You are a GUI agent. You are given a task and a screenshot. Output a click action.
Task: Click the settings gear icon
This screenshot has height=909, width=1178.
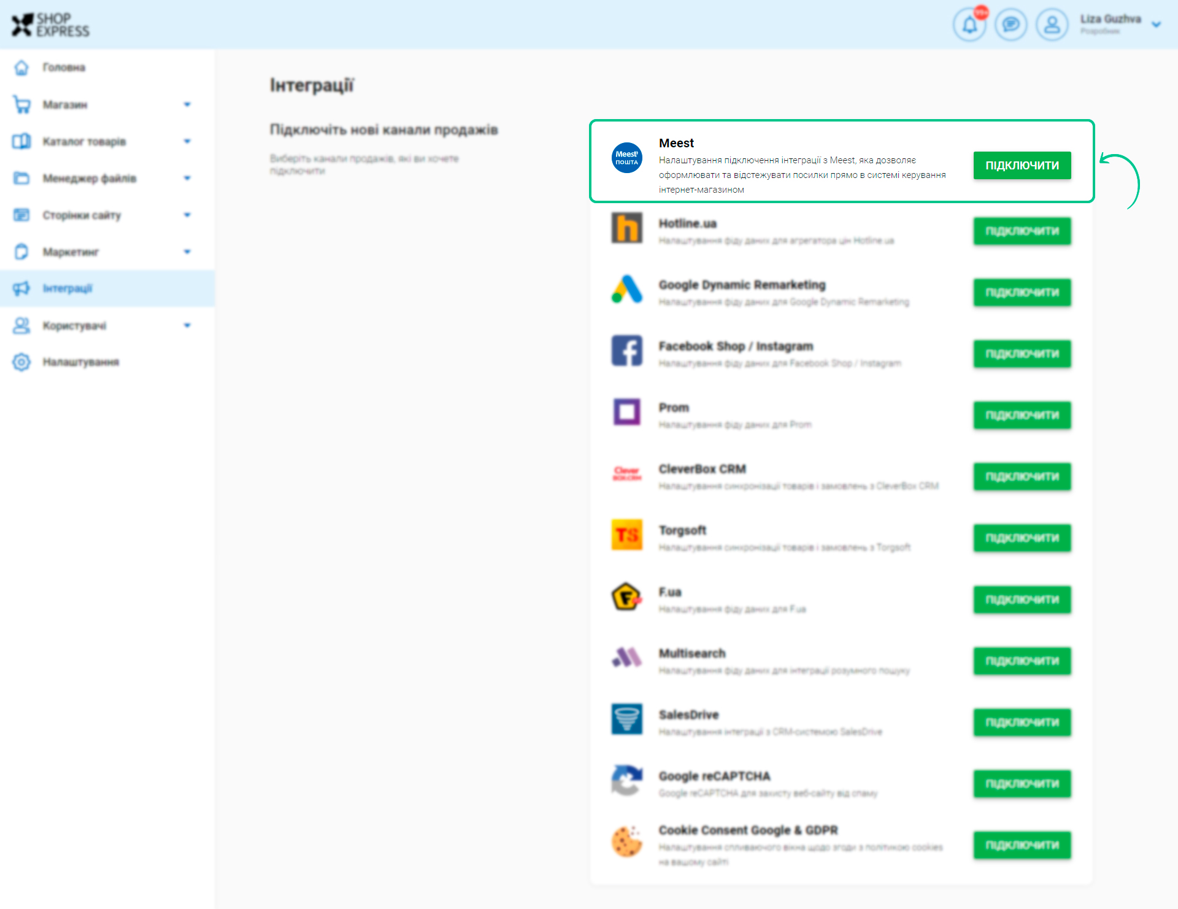[21, 362]
